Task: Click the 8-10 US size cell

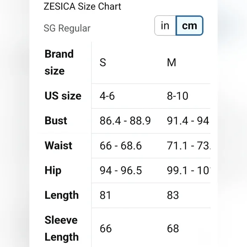Action: coord(178,96)
